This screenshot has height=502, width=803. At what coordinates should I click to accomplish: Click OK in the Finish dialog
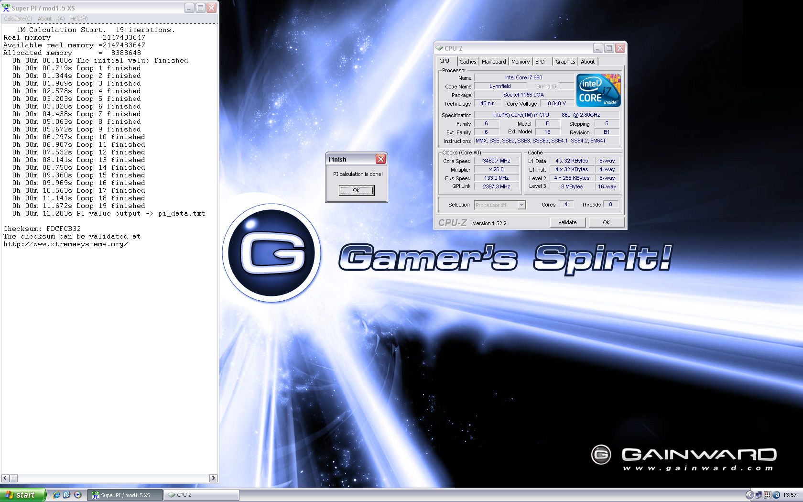click(x=356, y=190)
